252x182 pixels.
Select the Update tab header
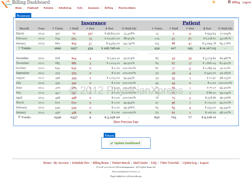point(109,136)
